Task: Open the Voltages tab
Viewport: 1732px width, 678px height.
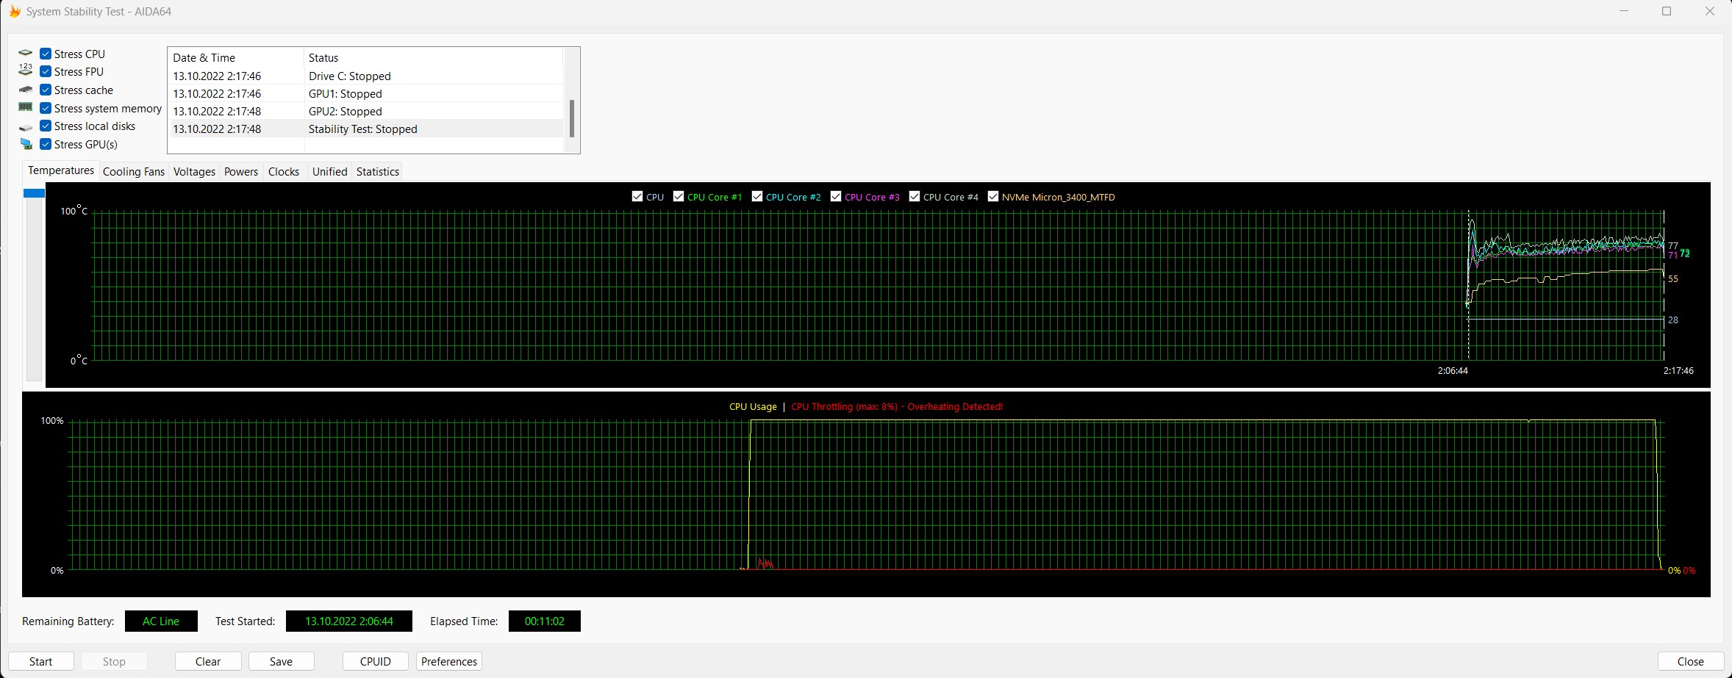Action: tap(194, 172)
